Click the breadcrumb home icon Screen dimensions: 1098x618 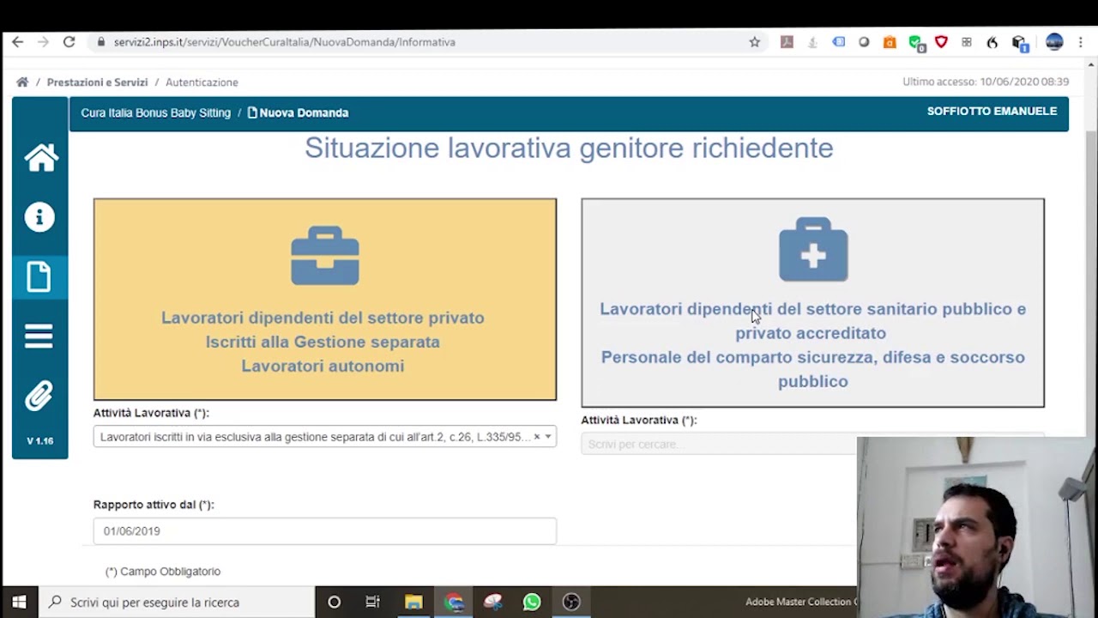coord(22,82)
